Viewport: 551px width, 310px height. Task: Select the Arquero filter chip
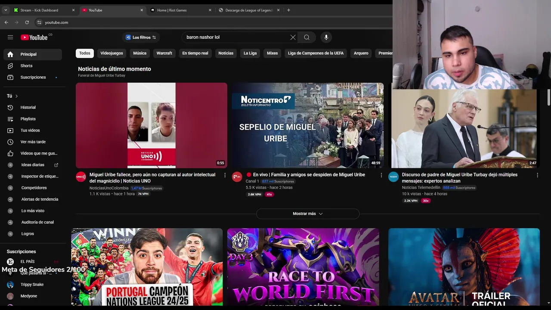[x=361, y=53]
